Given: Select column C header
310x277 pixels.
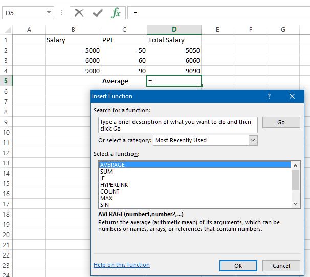Looking at the screenshot, I should coord(124,30).
